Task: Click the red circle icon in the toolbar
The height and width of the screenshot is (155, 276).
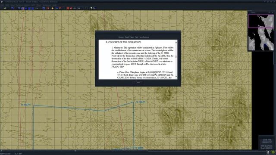Action: pos(68,8)
